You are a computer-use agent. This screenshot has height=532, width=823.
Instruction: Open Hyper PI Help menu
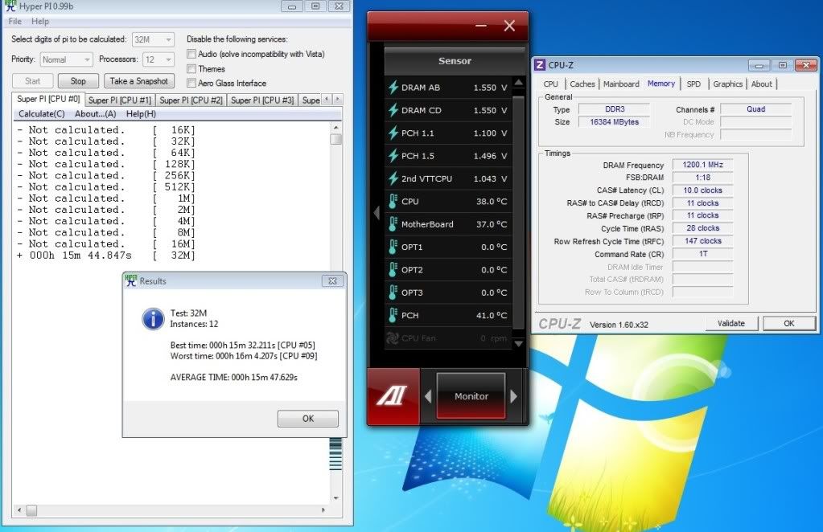pyautogui.click(x=40, y=21)
